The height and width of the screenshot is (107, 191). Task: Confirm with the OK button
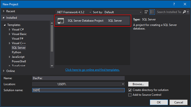[x=159, y=102]
